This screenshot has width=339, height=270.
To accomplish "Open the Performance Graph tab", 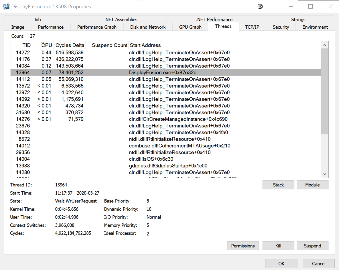I will pyautogui.click(x=97, y=27).
